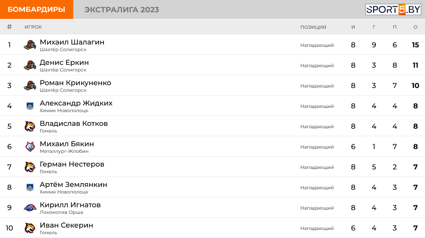The height and width of the screenshot is (238, 425).
Task: Click Металлург-Жлобин wolf logo beside Михаил Бякин
Action: (30, 147)
